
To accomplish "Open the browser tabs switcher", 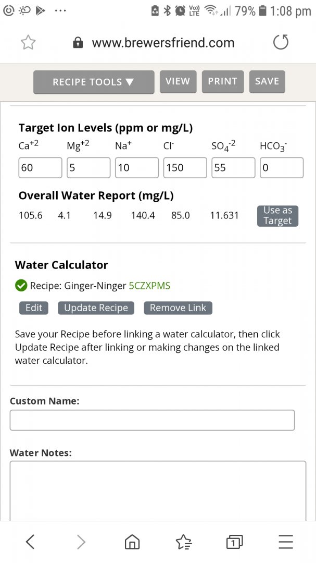I will [234, 542].
